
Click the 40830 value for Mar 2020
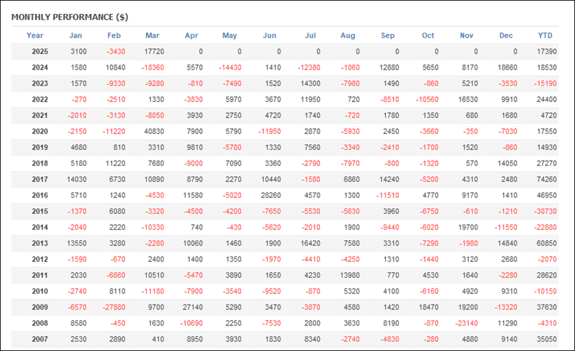point(154,131)
